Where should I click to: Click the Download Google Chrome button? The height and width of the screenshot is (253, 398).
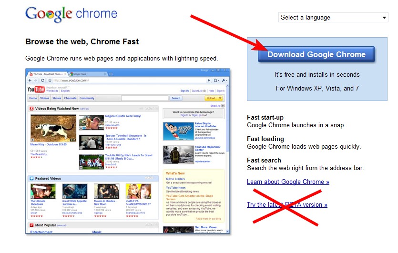(x=316, y=54)
